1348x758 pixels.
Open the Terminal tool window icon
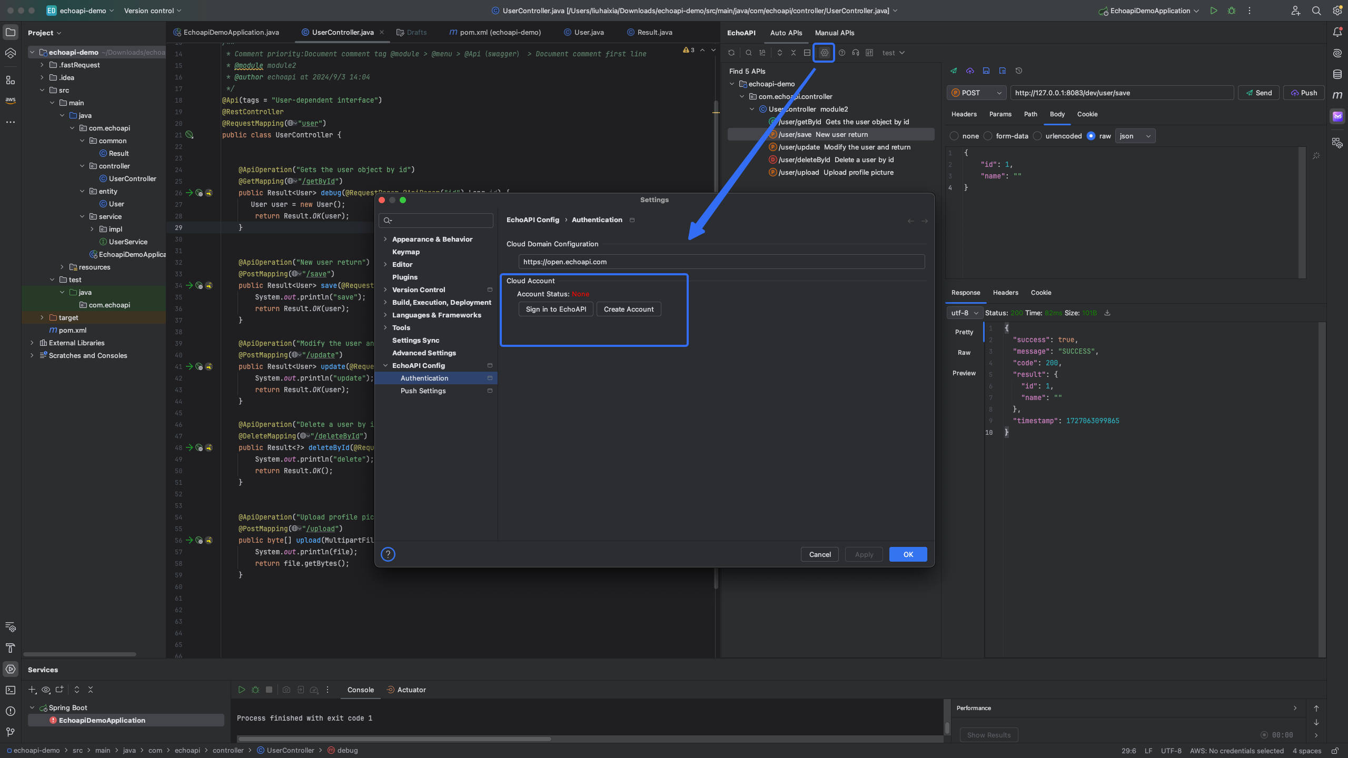11,690
